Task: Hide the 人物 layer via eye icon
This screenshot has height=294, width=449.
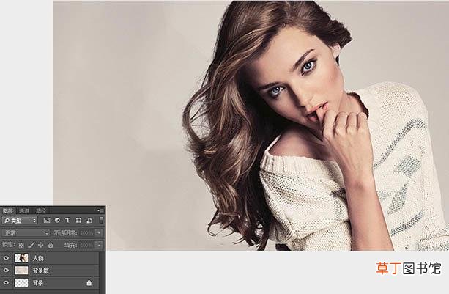Action: point(6,258)
